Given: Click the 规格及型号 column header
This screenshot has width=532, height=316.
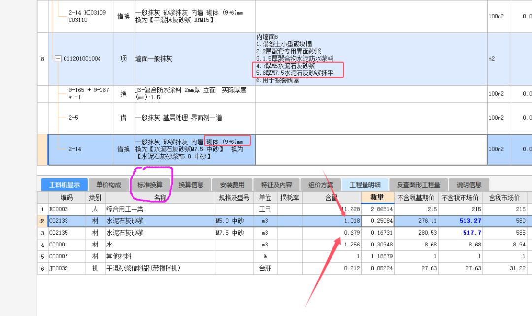Looking at the screenshot, I should click(234, 198).
